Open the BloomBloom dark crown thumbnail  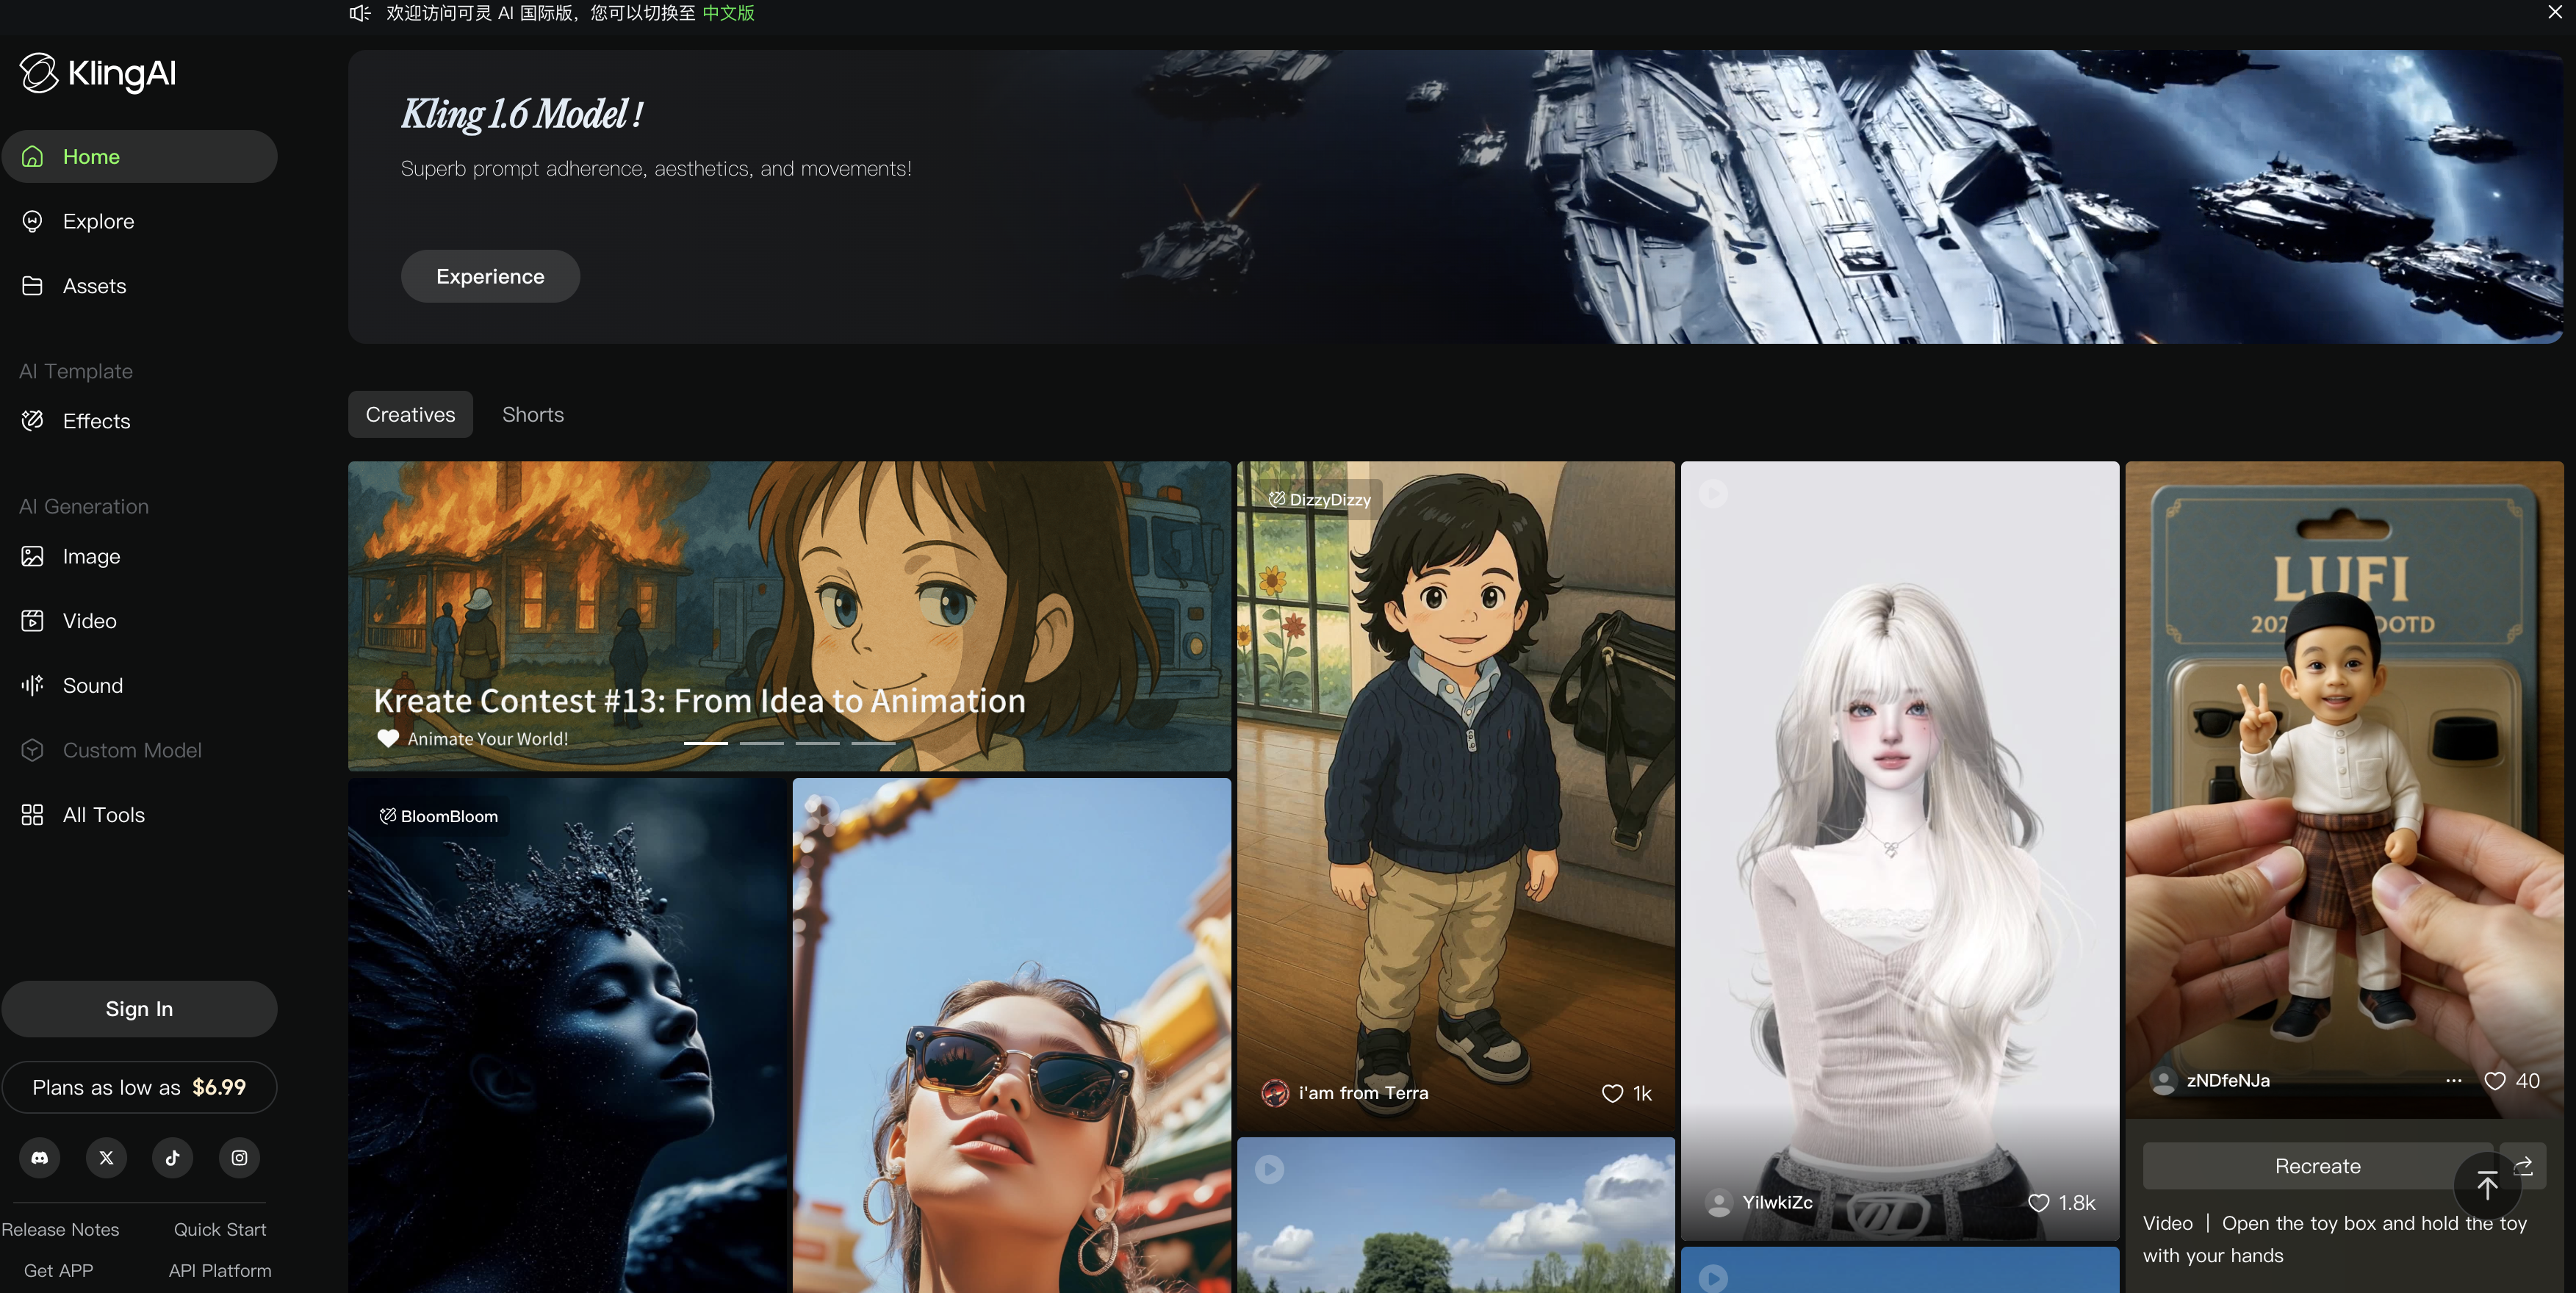pos(568,1040)
